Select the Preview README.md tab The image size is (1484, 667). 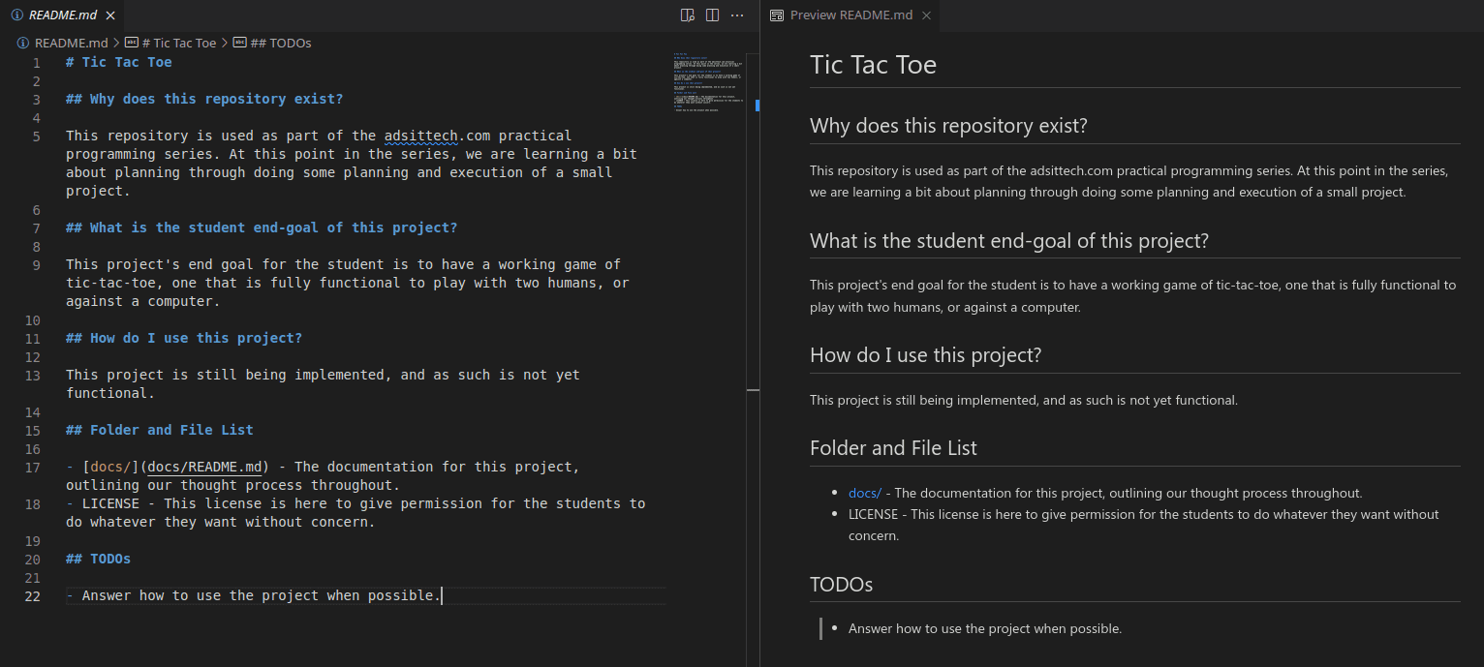point(850,15)
